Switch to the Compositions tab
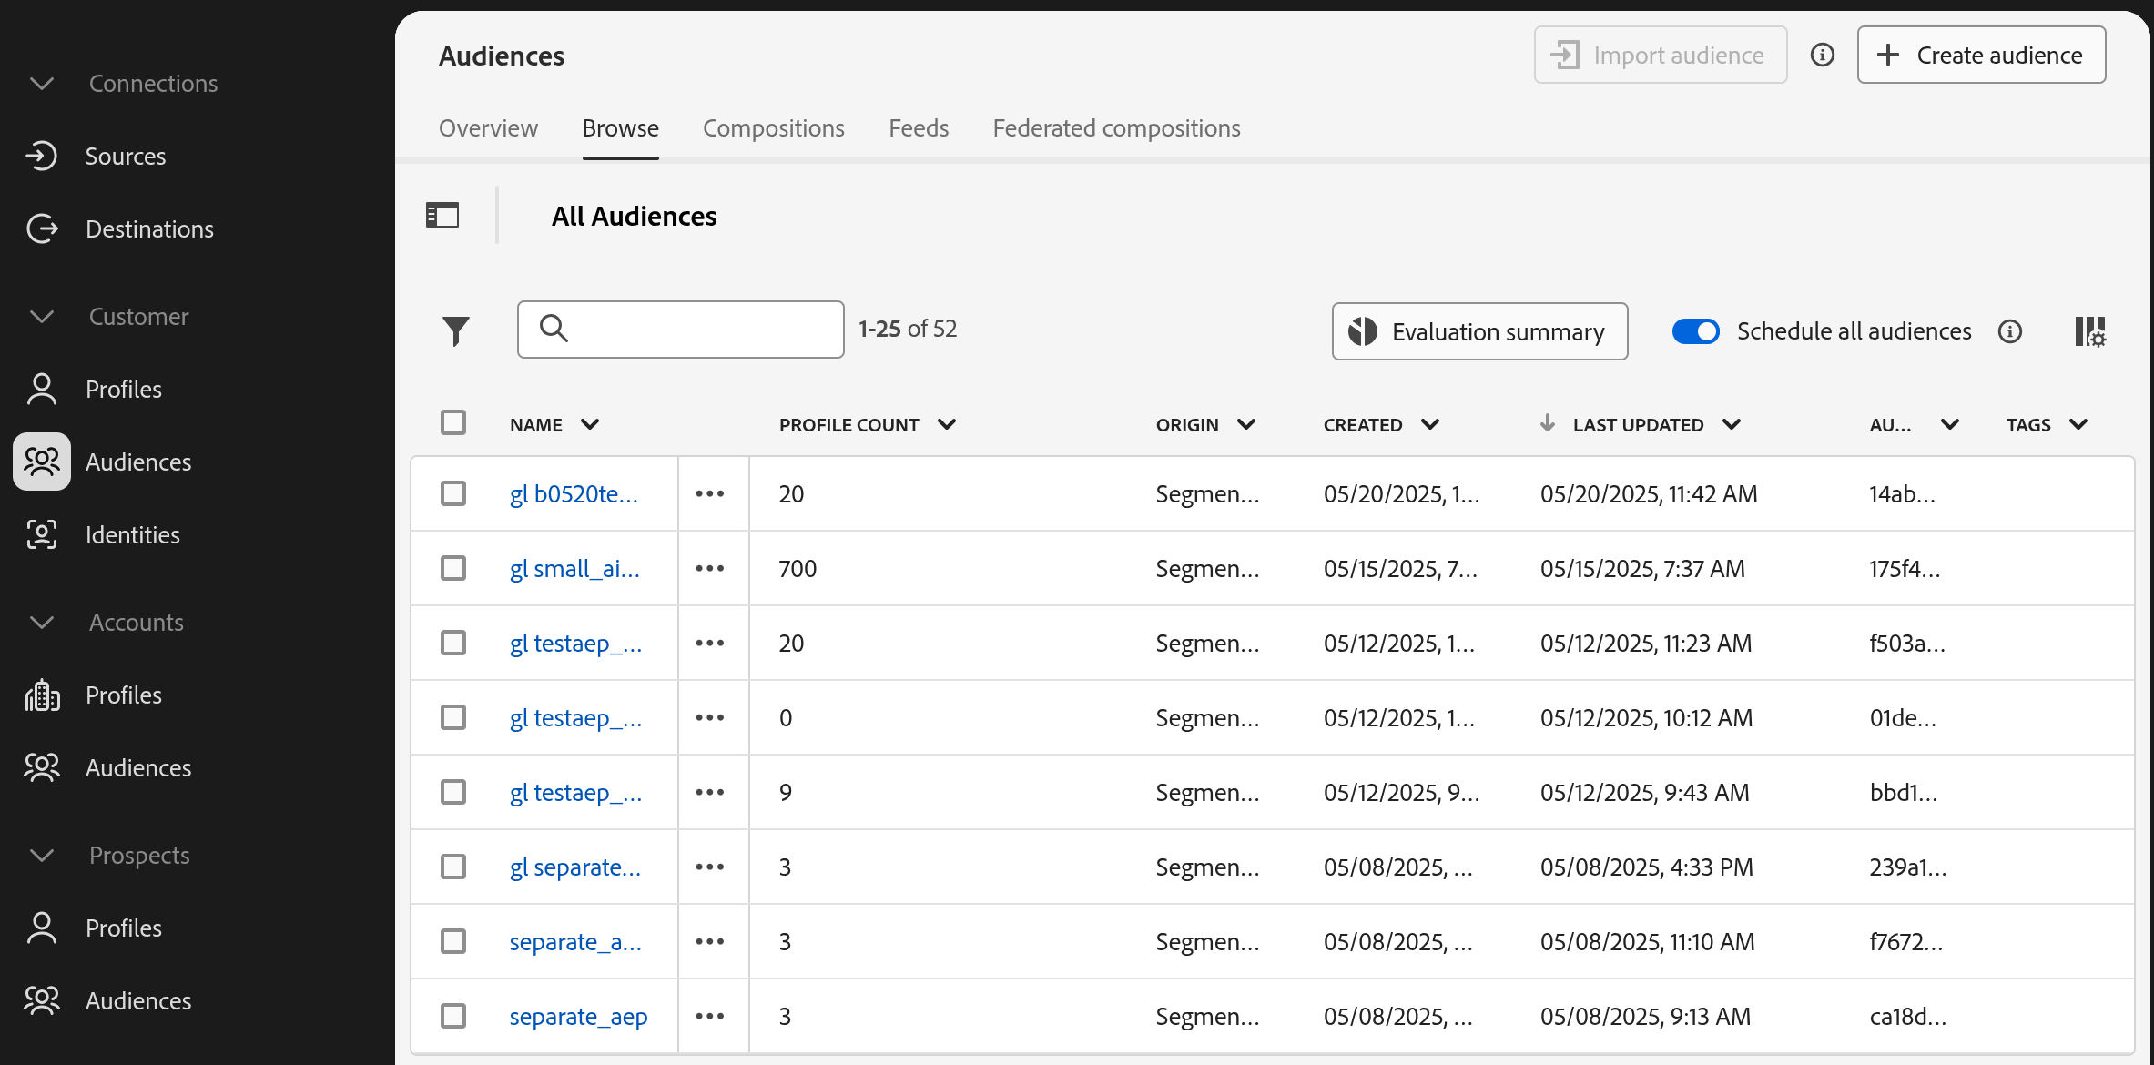The image size is (2154, 1065). tap(773, 128)
